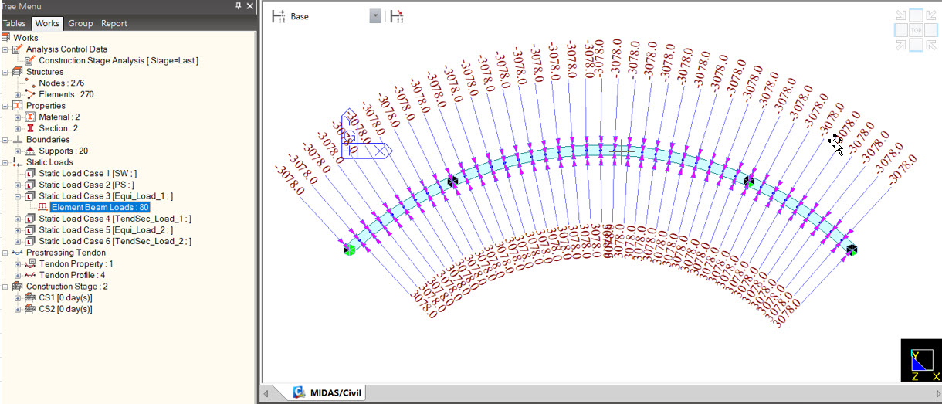The width and height of the screenshot is (942, 404).
Task: Click the Construction Stage node icon
Action: click(x=18, y=287)
